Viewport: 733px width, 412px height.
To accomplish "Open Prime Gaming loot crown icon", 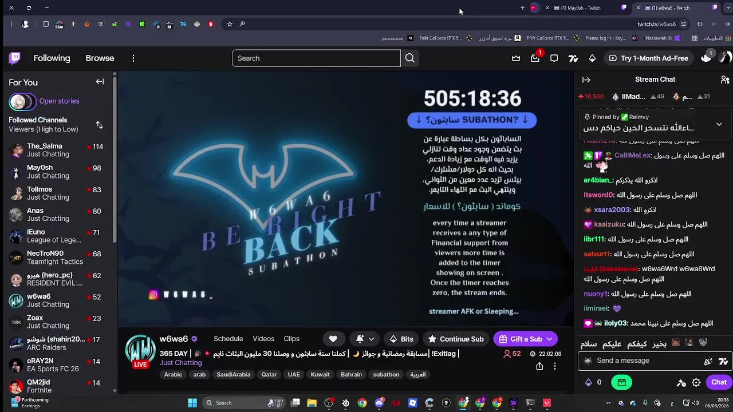I will (516, 58).
